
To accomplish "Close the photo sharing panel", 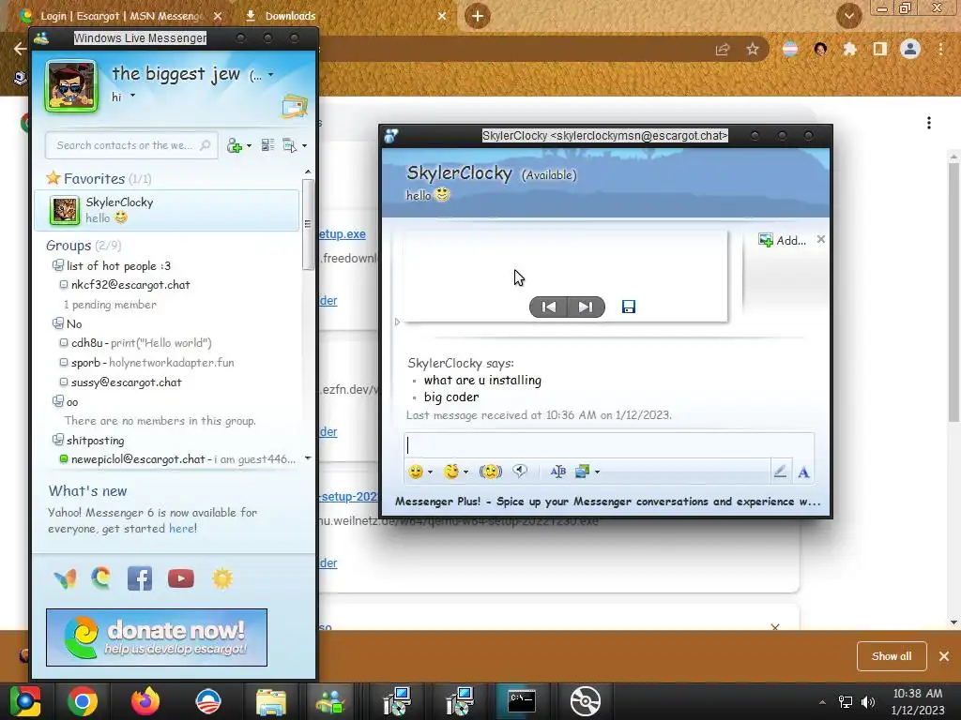I will pyautogui.click(x=820, y=239).
